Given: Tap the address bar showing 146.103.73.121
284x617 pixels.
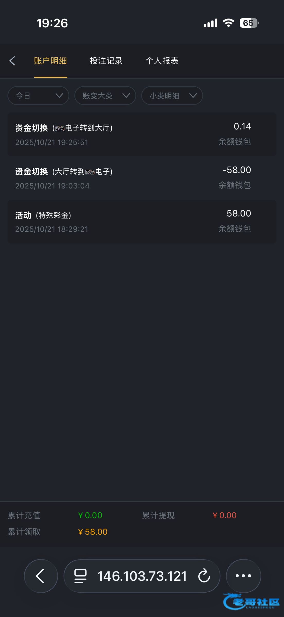Looking at the screenshot, I should tap(142, 576).
